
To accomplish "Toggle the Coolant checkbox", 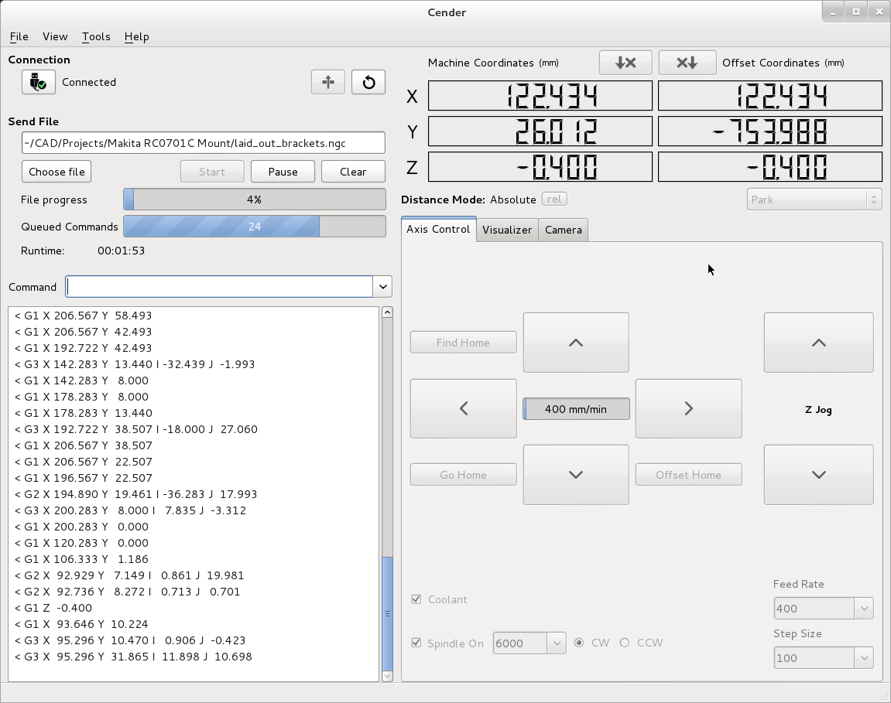I will click(x=416, y=599).
